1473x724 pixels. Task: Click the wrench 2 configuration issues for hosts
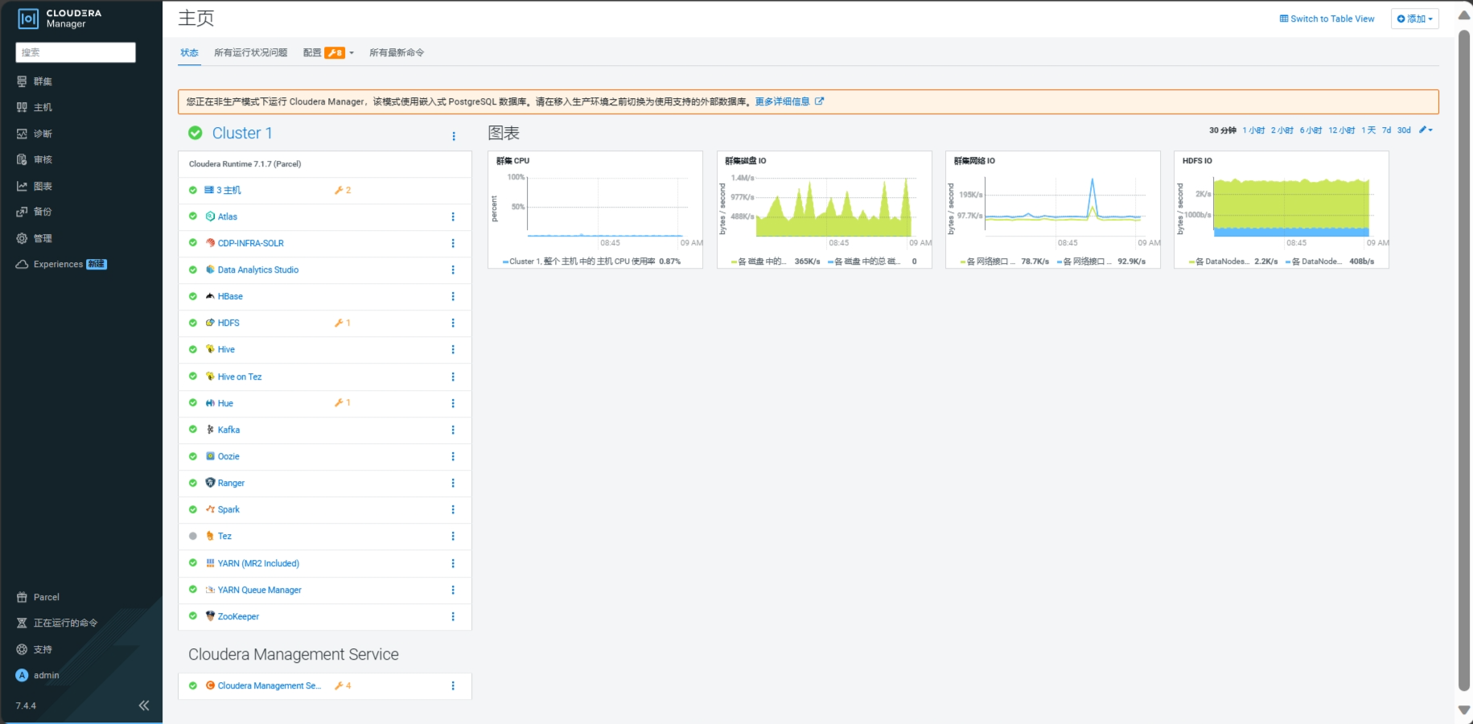(x=343, y=190)
